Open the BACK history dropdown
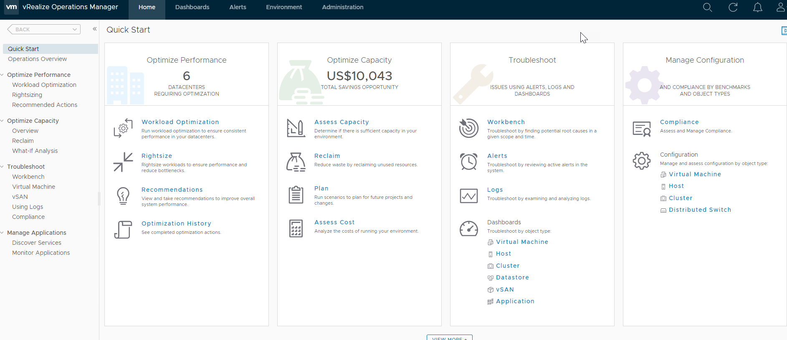The image size is (787, 340). (74, 29)
